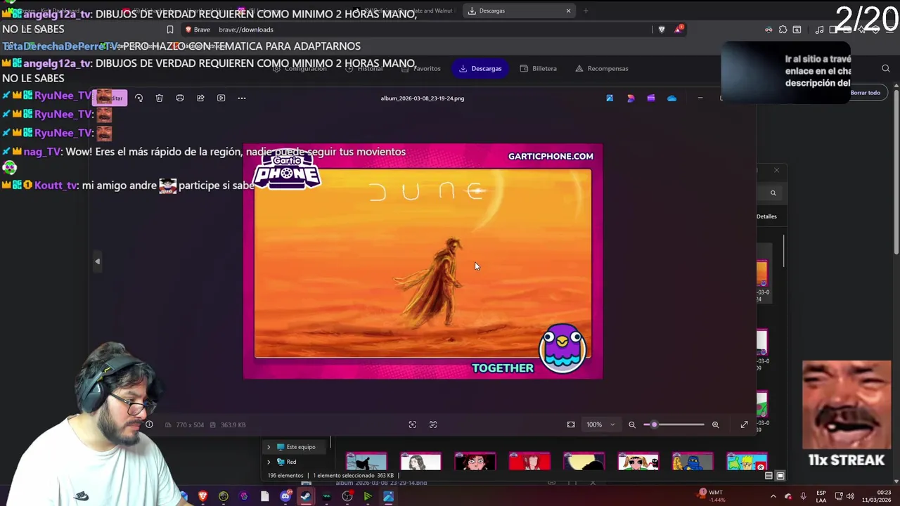Open image editor icon in Photos toolbar
The width and height of the screenshot is (900, 506).
610,98
